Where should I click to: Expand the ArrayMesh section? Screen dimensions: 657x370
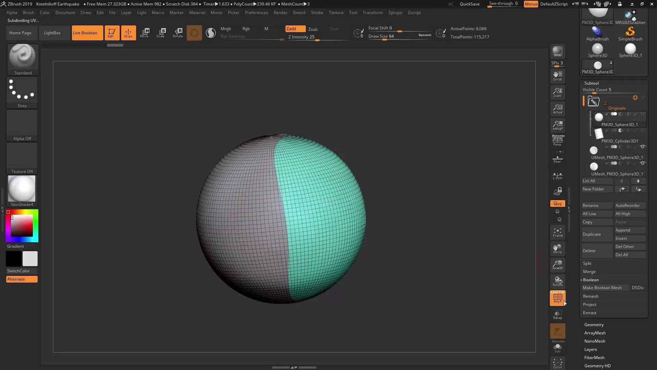click(x=595, y=333)
